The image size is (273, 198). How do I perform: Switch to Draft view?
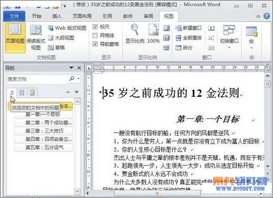click(x=56, y=48)
